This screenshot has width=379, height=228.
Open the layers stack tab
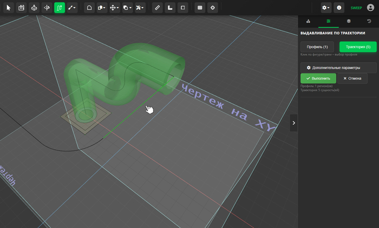(349, 21)
